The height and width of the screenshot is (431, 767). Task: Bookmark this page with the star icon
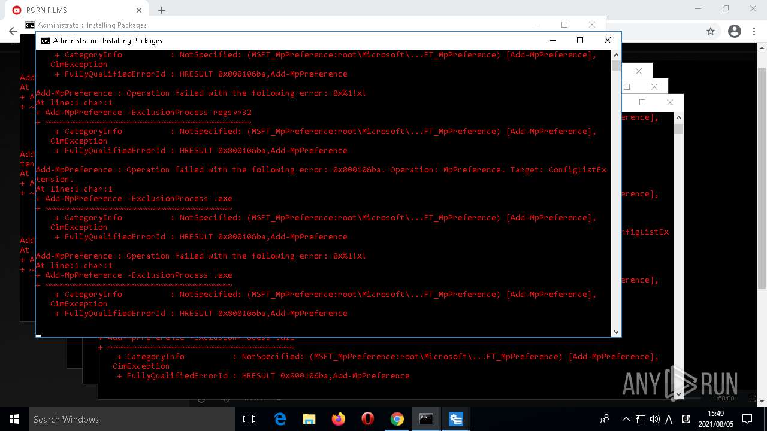click(711, 31)
